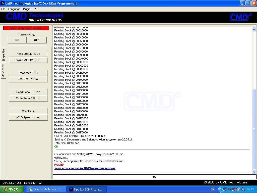Switch to the Single File tab
This screenshot has width=257, height=193.
pos(4,55)
